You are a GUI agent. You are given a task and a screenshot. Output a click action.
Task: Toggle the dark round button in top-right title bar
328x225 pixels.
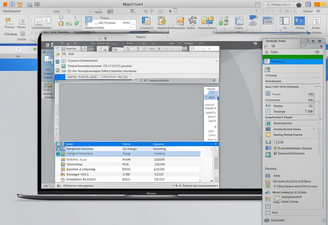[299, 5]
